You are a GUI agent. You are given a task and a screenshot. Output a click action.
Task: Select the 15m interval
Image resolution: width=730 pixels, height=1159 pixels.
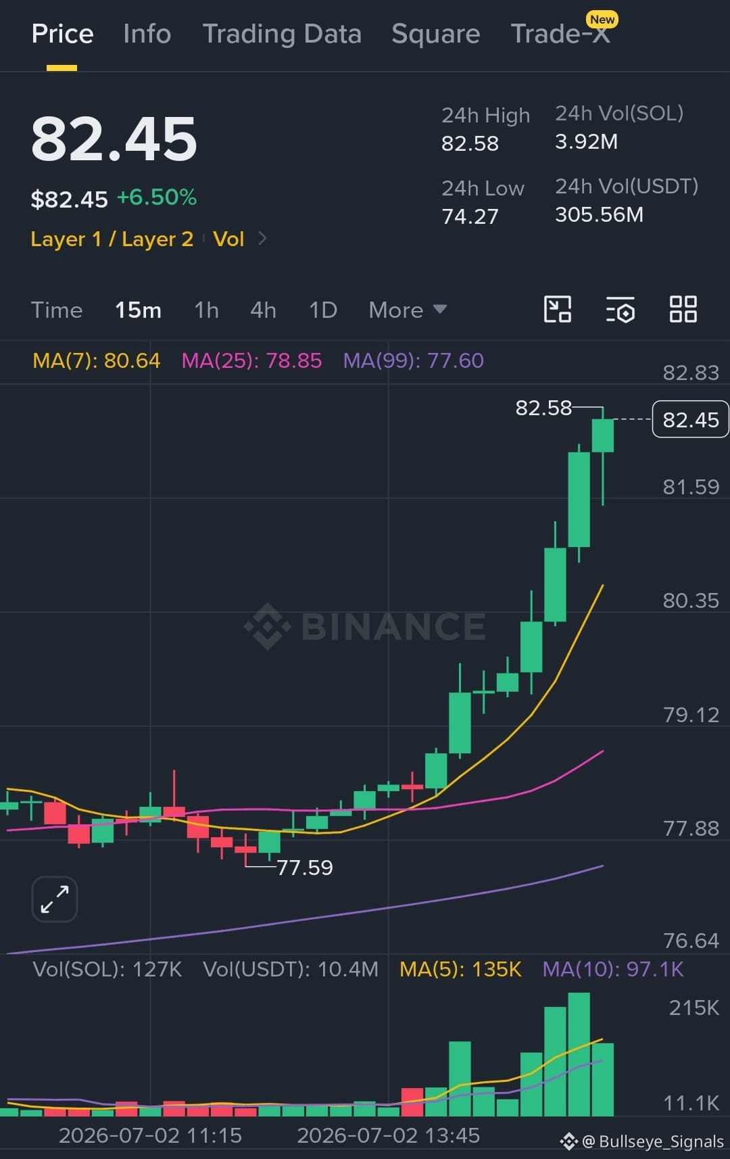pyautogui.click(x=138, y=310)
